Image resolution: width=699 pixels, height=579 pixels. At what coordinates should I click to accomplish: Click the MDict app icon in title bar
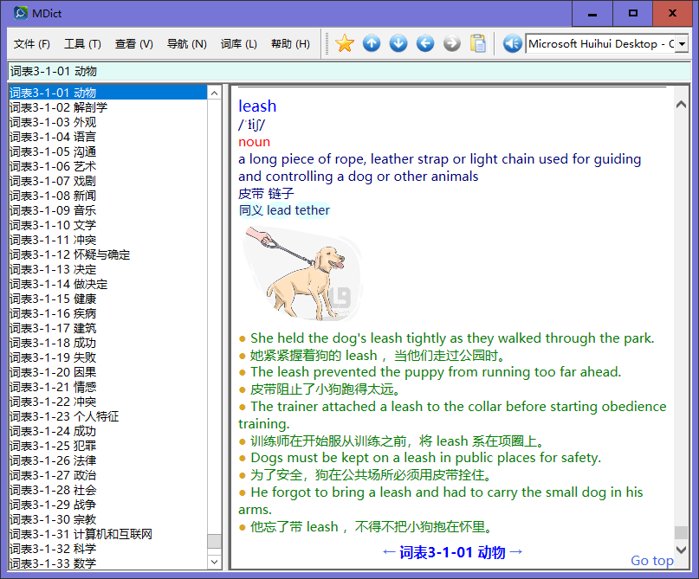[21, 13]
